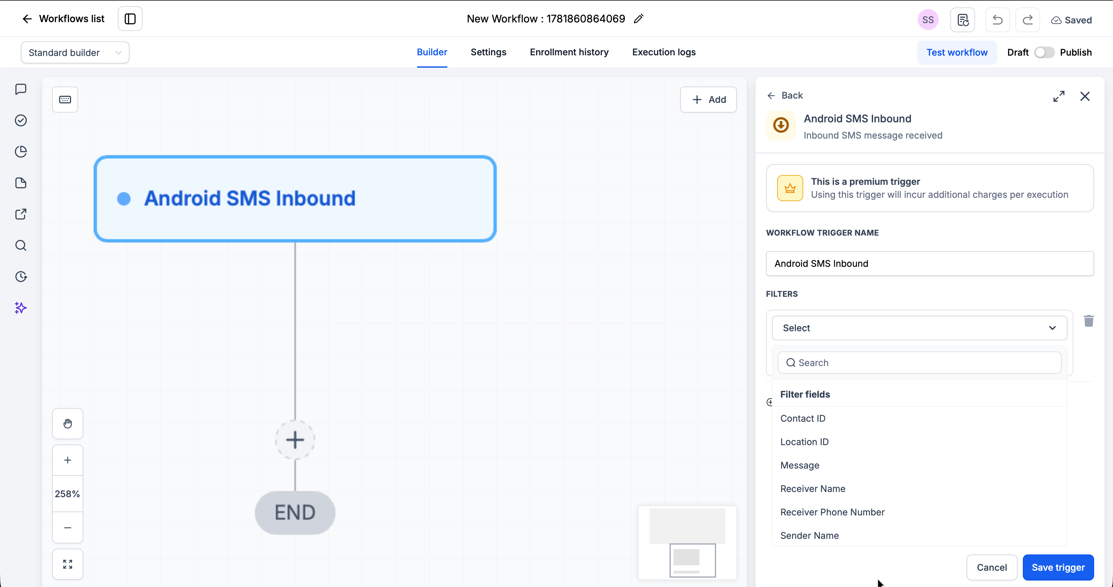This screenshot has height=587, width=1113.
Task: Choose the Location ID filter field
Action: click(919, 442)
